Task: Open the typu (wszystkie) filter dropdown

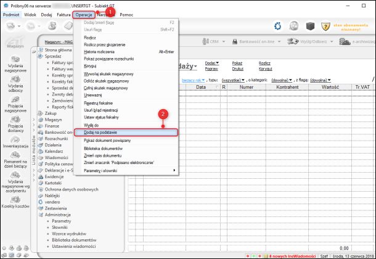Action: coord(233,80)
